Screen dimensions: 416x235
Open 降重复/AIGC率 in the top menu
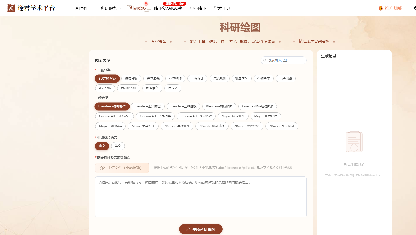(x=168, y=8)
